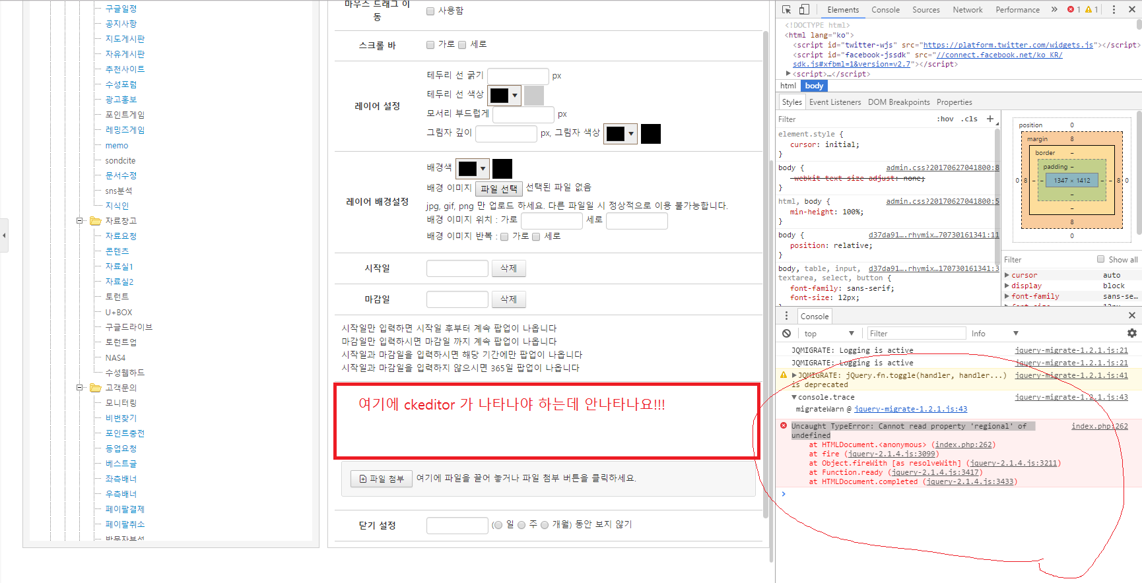Image resolution: width=1142 pixels, height=583 pixels.
Task: Open the index.php:262 error source link
Action: coord(1099,426)
